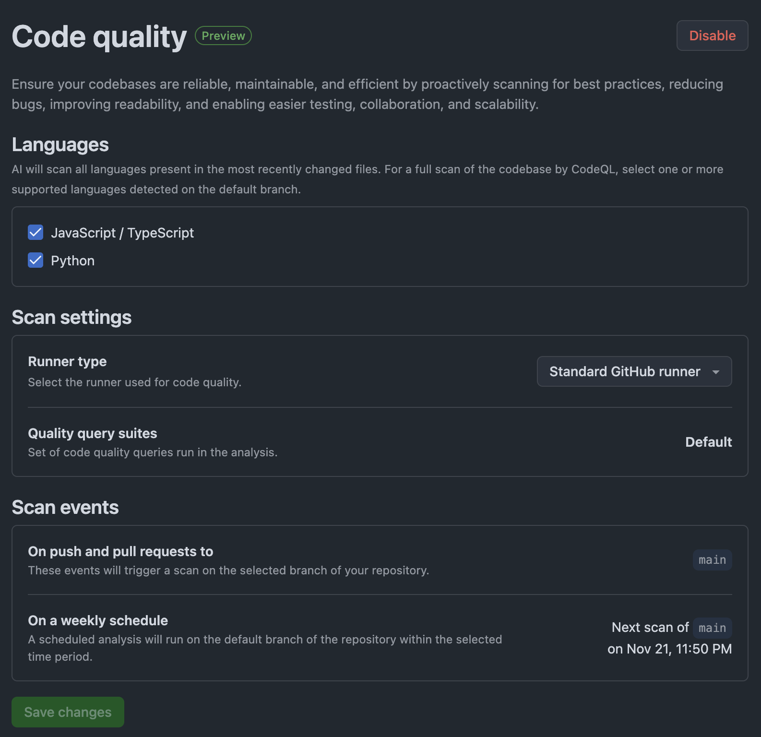Click the Languages section heading
The image size is (761, 737).
point(60,144)
